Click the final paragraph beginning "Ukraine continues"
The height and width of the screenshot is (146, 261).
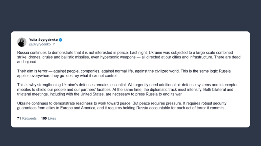[x=98, y=103]
